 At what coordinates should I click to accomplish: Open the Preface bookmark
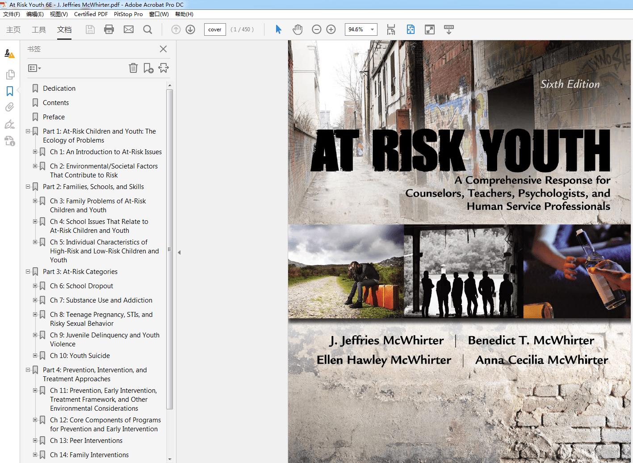54,117
